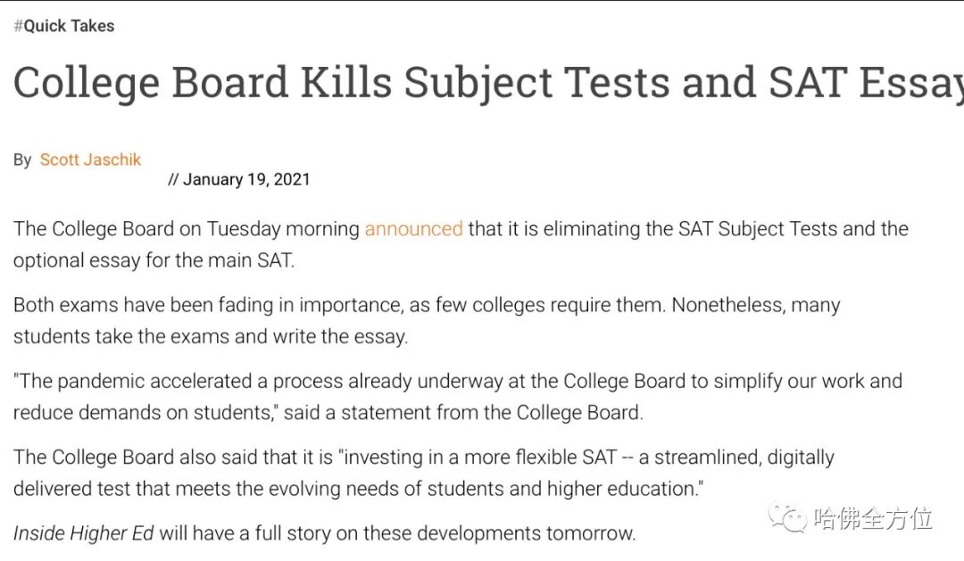
Task: Open author Scott Jaschik's profile link
Action: [x=90, y=160]
